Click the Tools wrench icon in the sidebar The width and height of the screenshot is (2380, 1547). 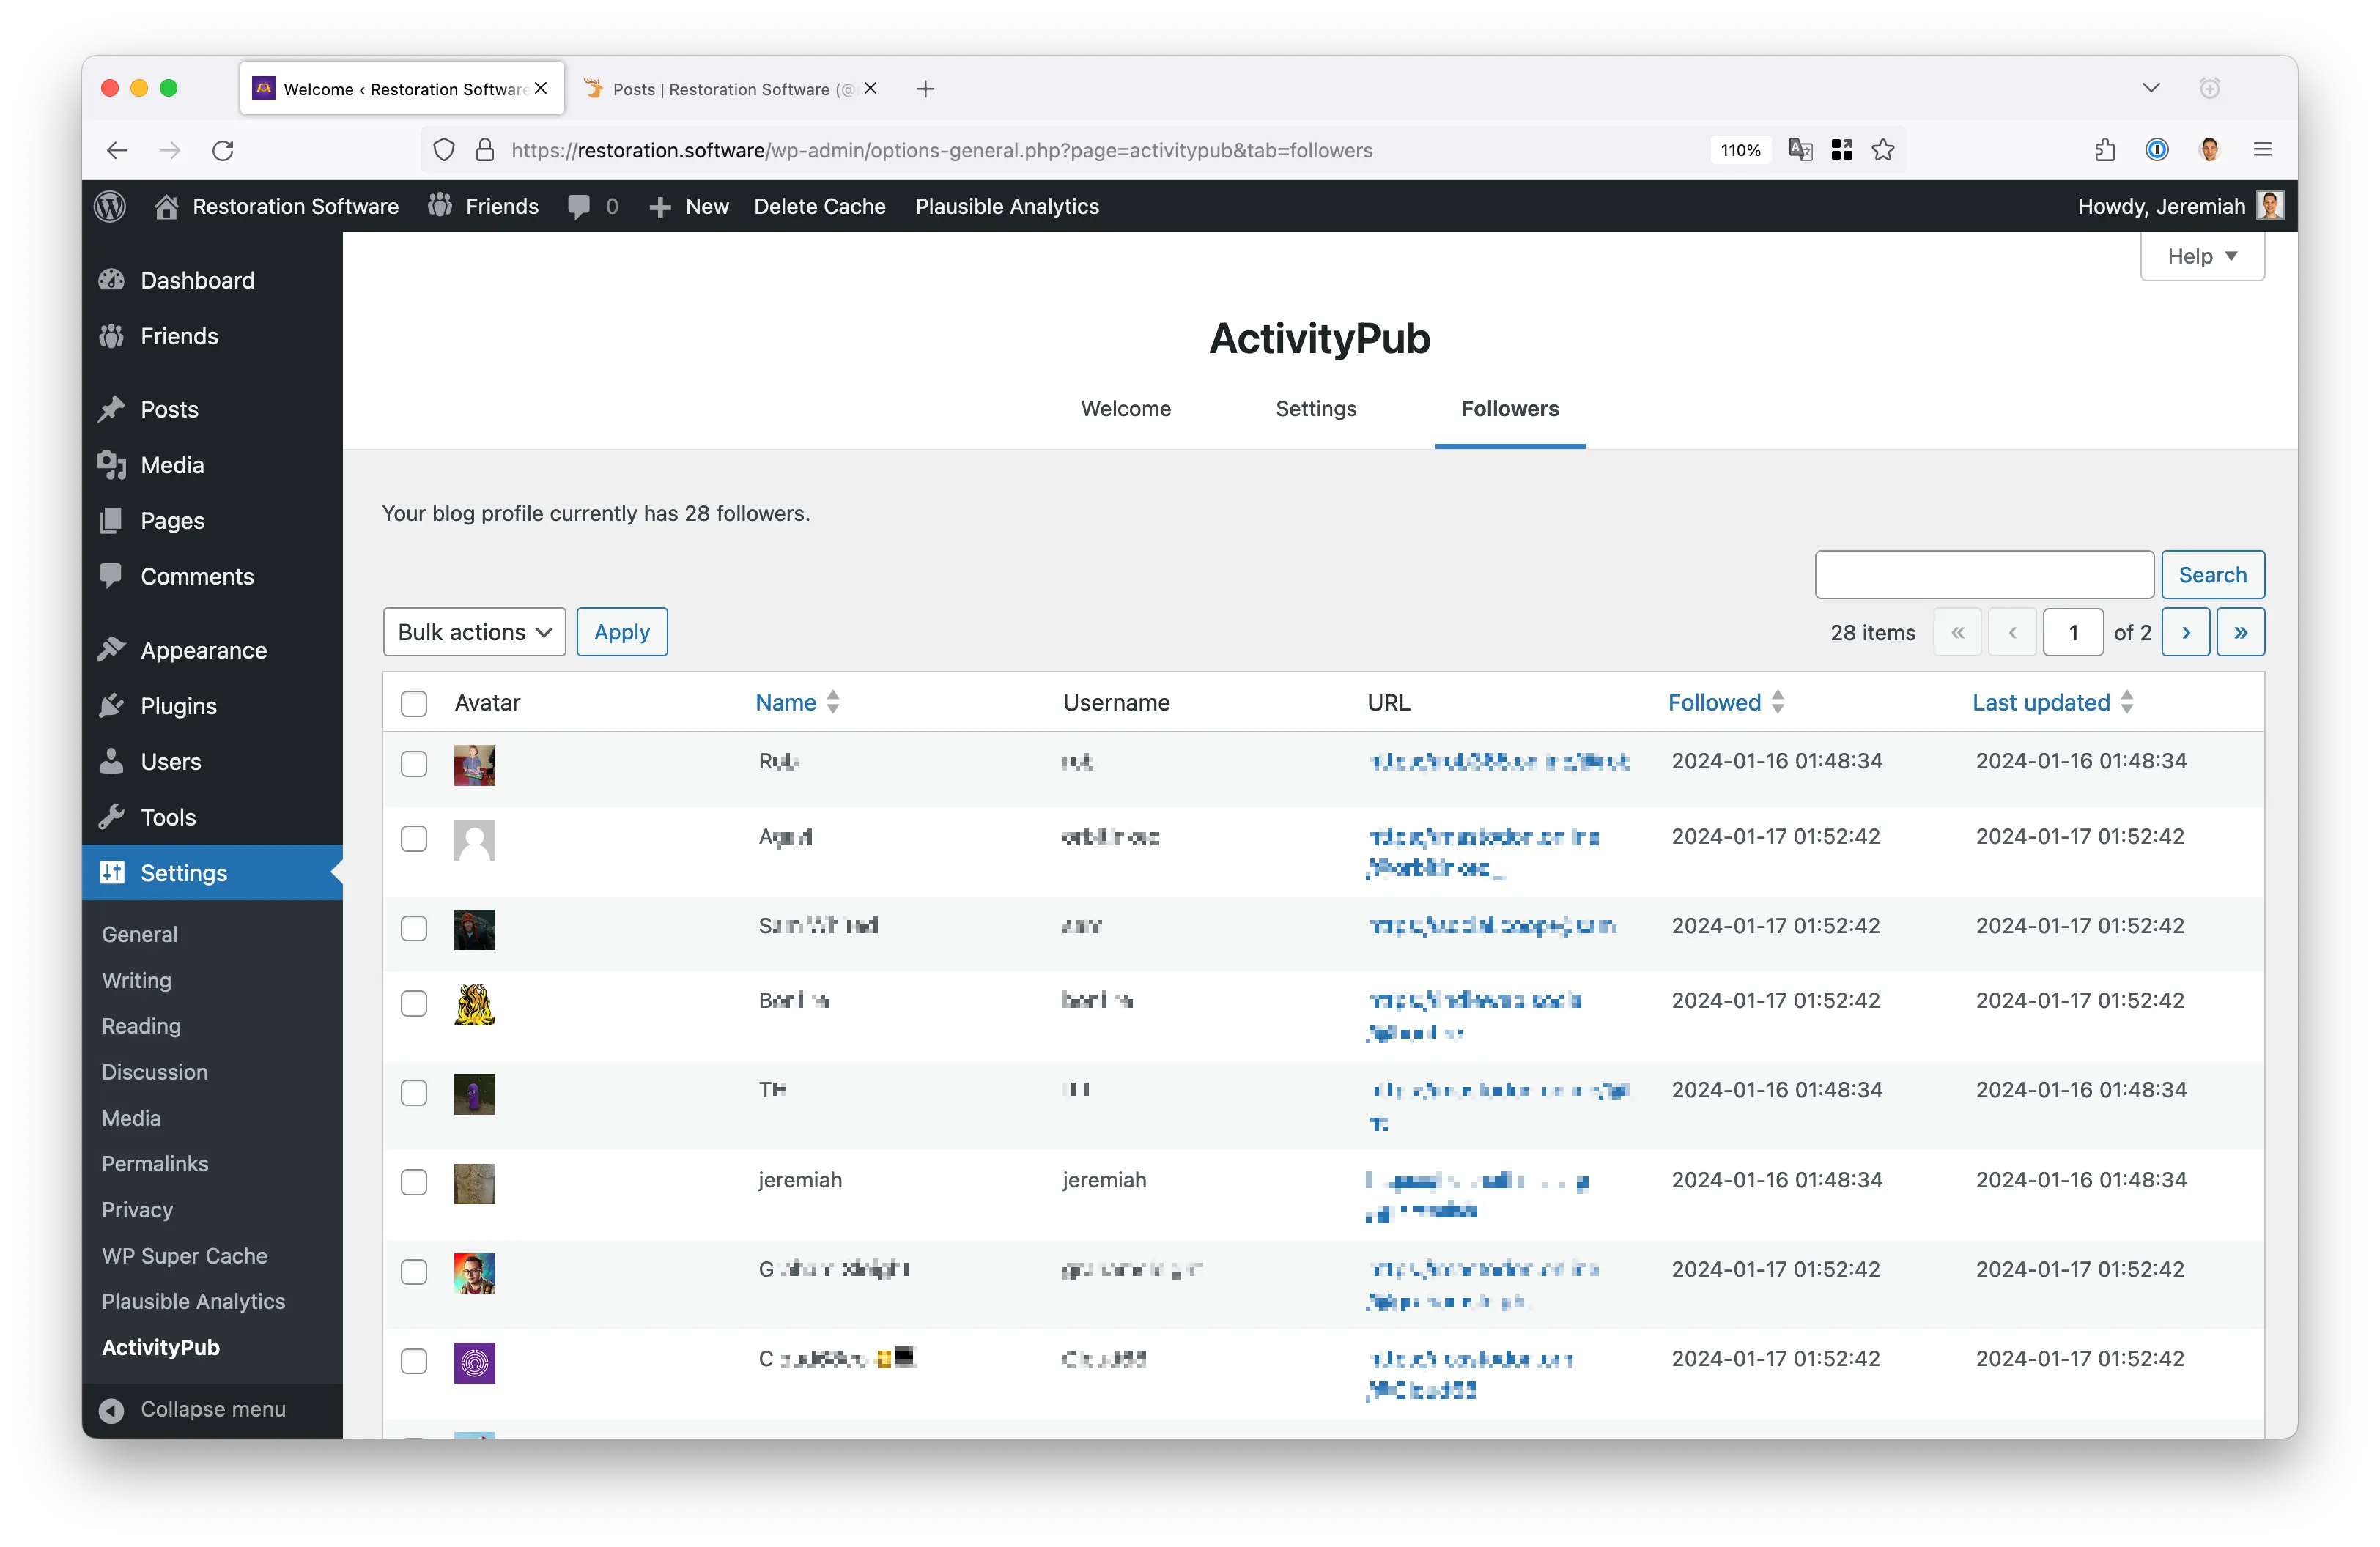pyautogui.click(x=113, y=817)
